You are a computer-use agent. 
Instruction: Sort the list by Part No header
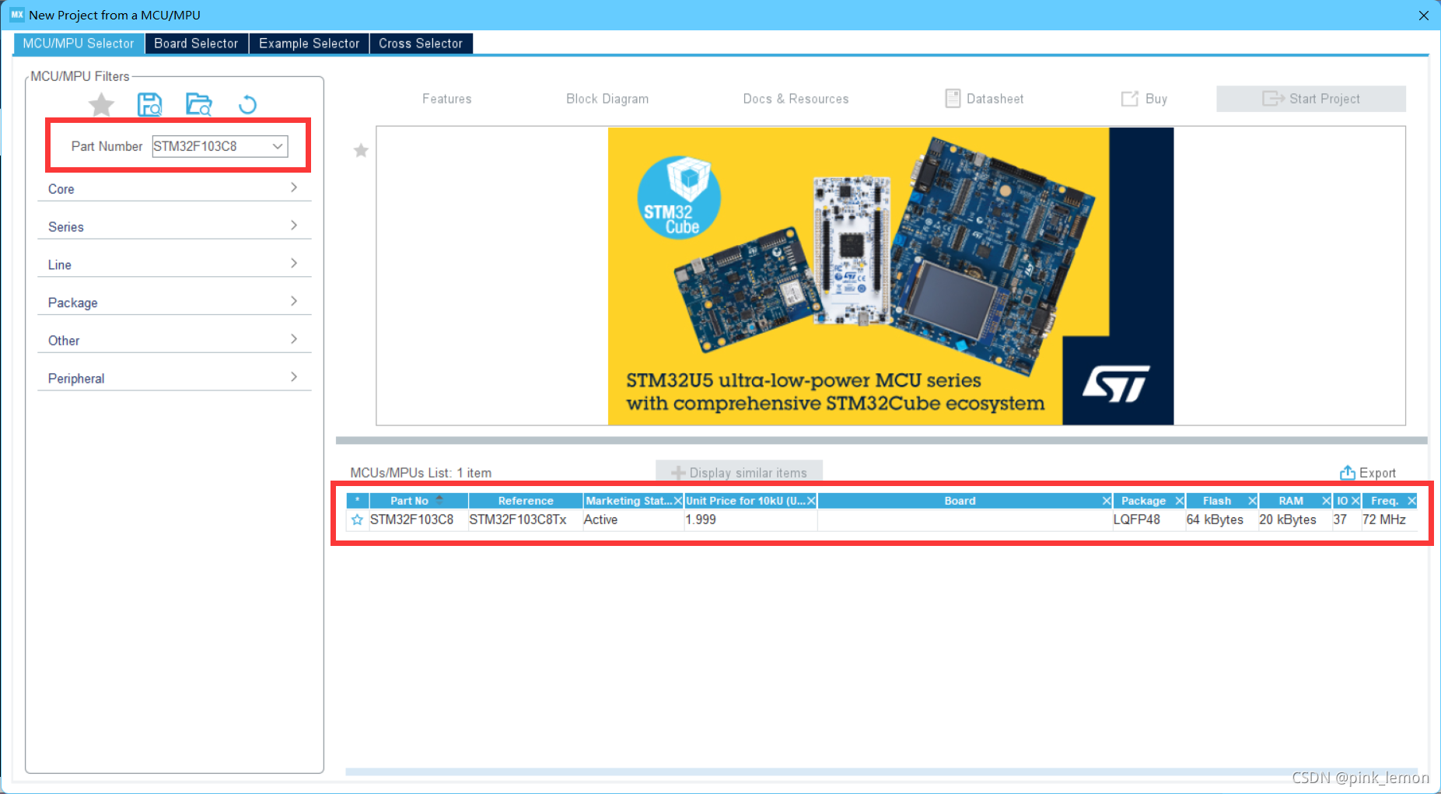click(418, 501)
